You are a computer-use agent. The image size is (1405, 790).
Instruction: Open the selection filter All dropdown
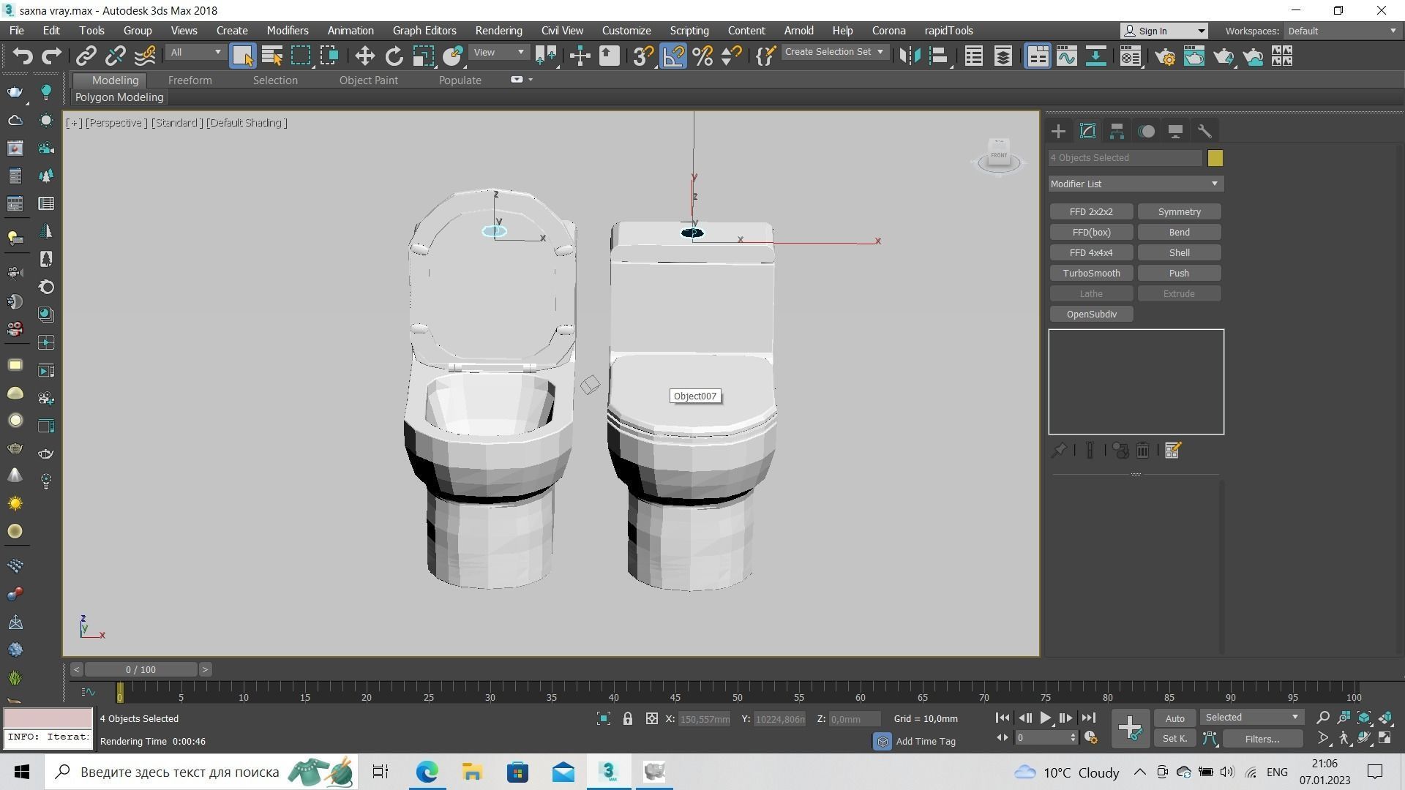[195, 53]
